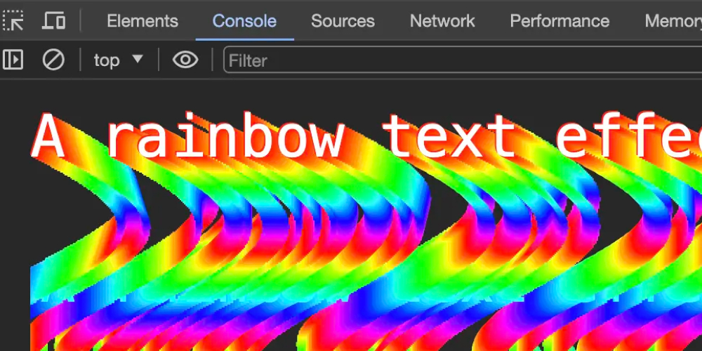Go to the Network tab
Image resolution: width=702 pixels, height=351 pixels.
[442, 21]
